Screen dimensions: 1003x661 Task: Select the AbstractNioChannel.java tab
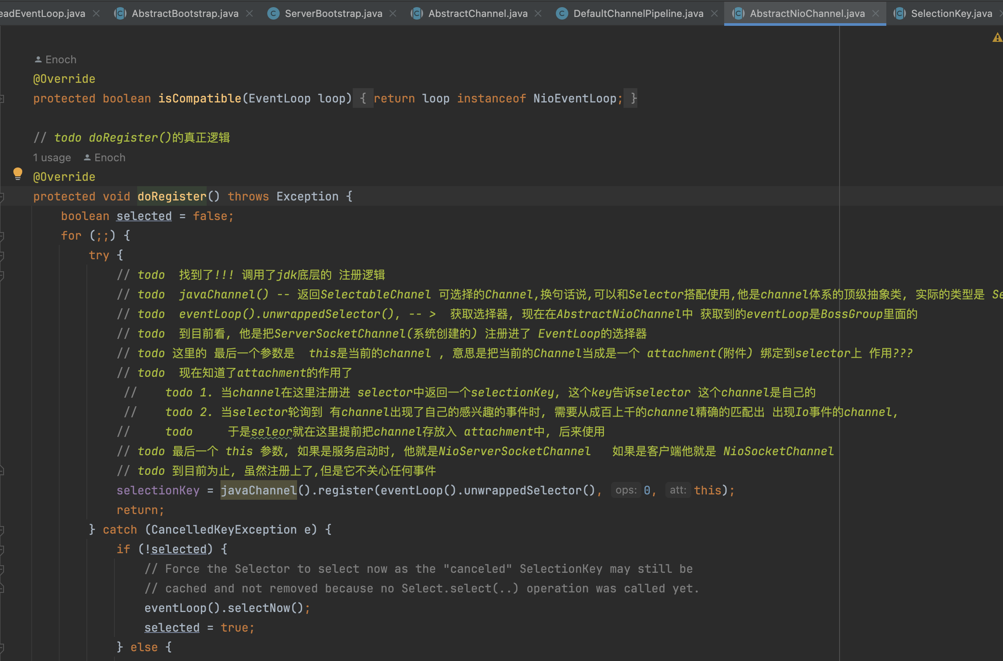pyautogui.click(x=807, y=13)
